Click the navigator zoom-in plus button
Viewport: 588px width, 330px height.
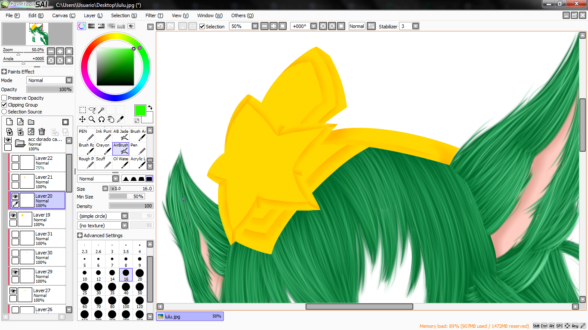click(60, 51)
